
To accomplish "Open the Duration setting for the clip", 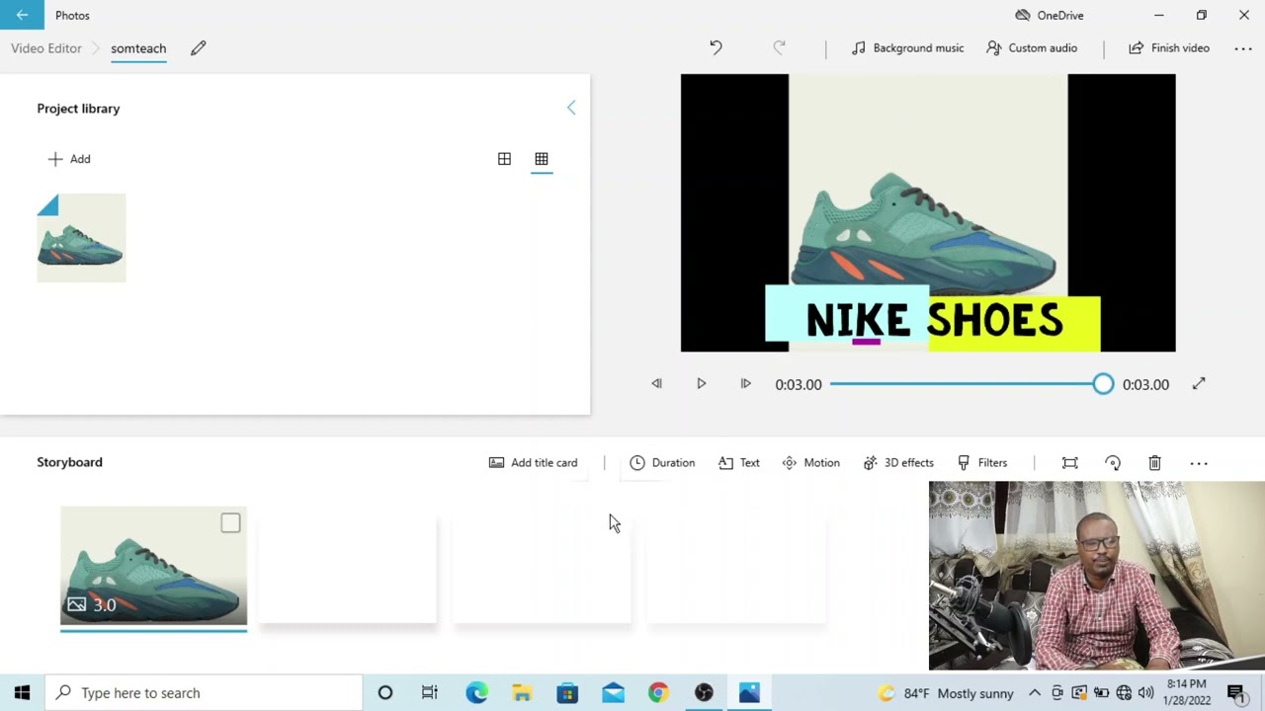I will 662,463.
